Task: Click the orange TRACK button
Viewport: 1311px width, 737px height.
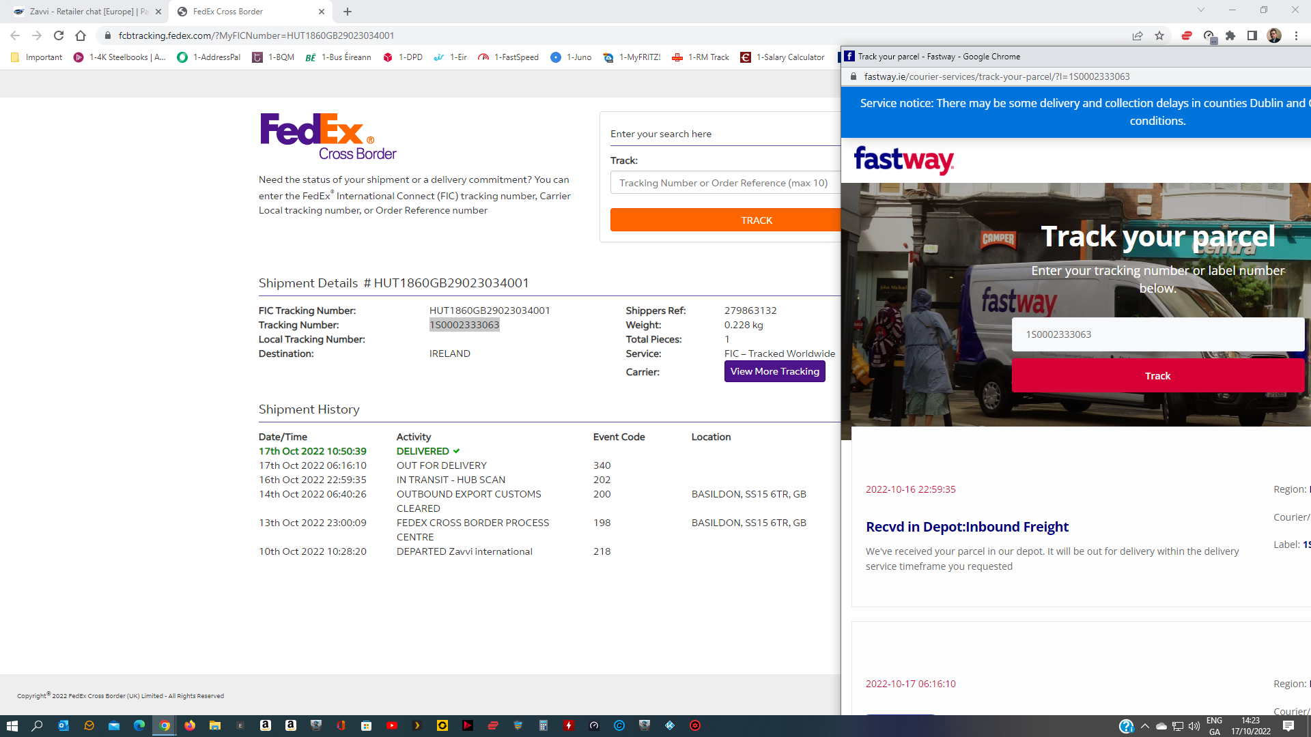Action: click(725, 220)
